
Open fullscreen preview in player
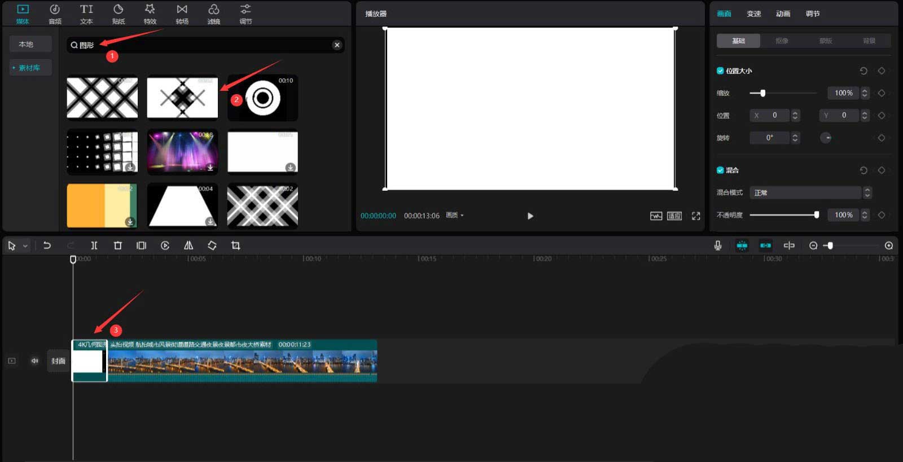[696, 216]
